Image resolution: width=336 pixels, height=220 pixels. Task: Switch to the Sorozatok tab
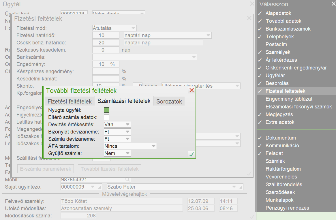(x=169, y=101)
